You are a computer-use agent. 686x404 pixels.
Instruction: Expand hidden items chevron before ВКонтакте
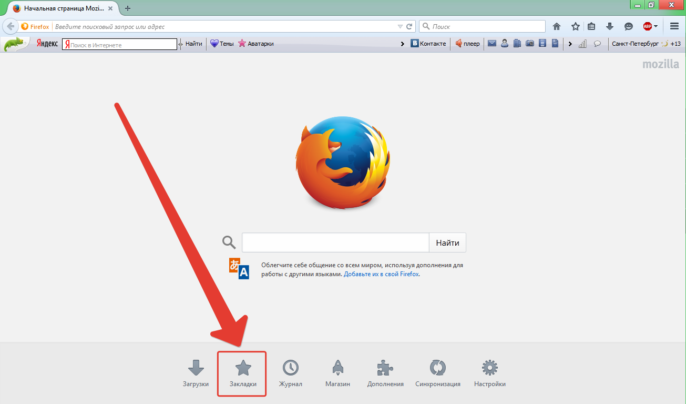(x=403, y=44)
